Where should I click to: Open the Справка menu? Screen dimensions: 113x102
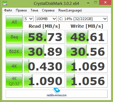(48, 10)
